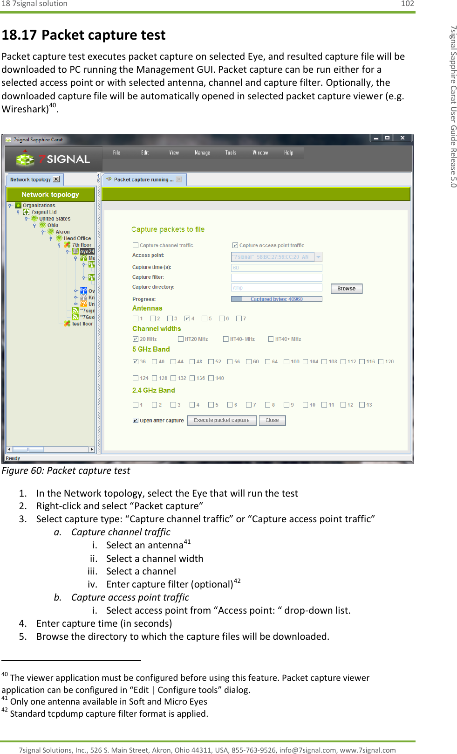Toggle the 20 MHz channel width checkbox

click(136, 339)
